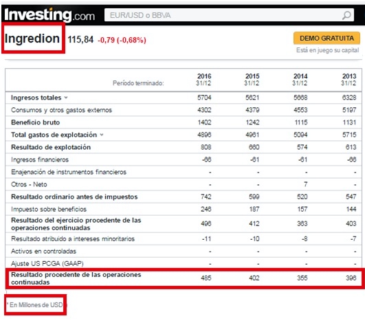Click Está en juego su capital text
The width and height of the screenshot is (365, 334).
[x=327, y=50]
